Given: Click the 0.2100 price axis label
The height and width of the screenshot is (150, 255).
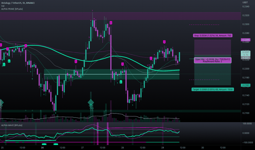Looking at the screenshot, I should pyautogui.click(x=246, y=113).
